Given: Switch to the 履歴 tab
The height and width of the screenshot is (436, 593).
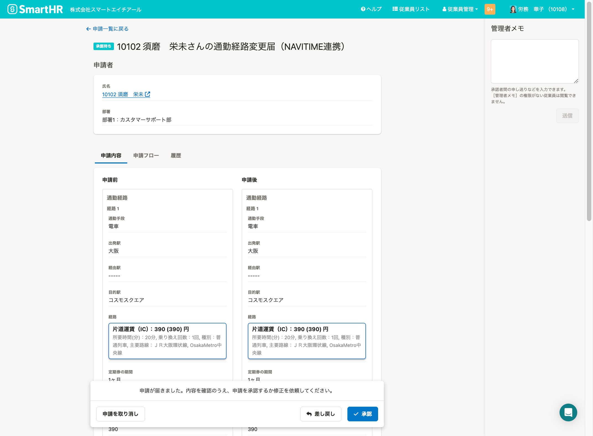Looking at the screenshot, I should 176,155.
